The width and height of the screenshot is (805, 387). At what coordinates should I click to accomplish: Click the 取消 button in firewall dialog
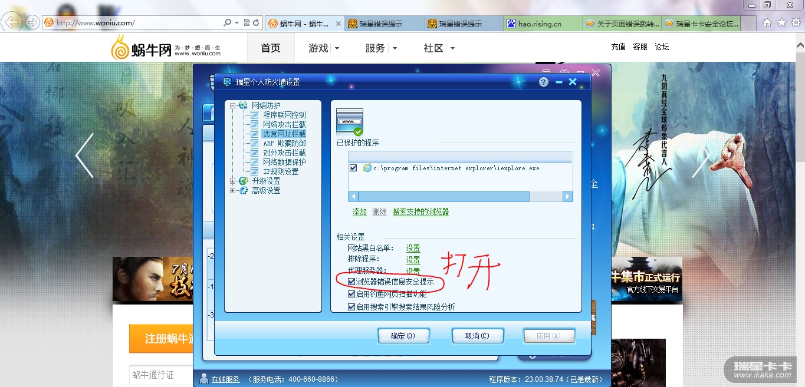tap(477, 336)
